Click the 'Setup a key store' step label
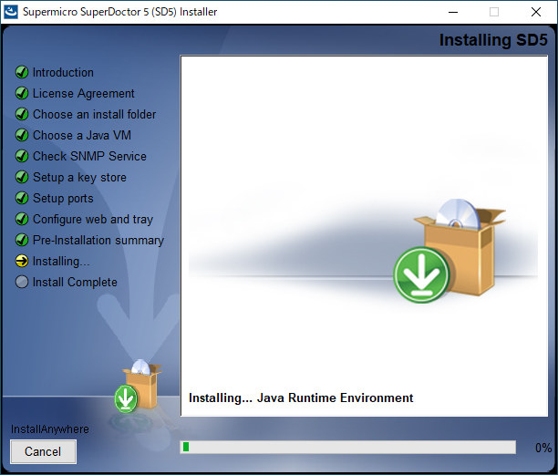This screenshot has height=475, width=558. click(79, 178)
